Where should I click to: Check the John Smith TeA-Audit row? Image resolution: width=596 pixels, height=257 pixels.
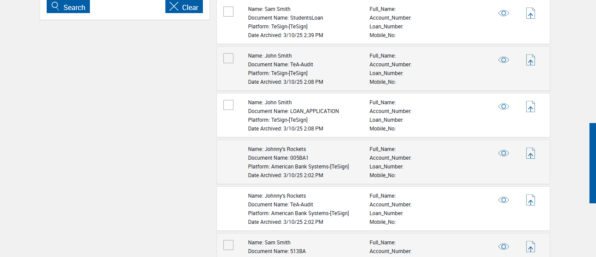pyautogui.click(x=228, y=58)
